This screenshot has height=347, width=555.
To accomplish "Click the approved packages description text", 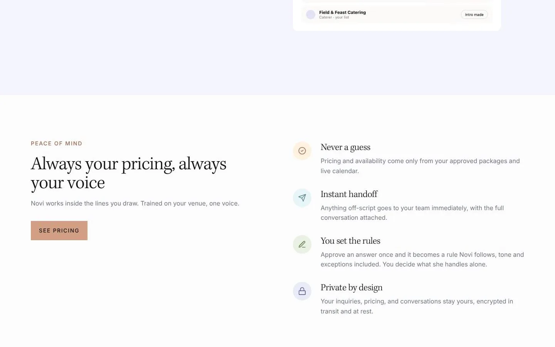I will click(x=420, y=166).
